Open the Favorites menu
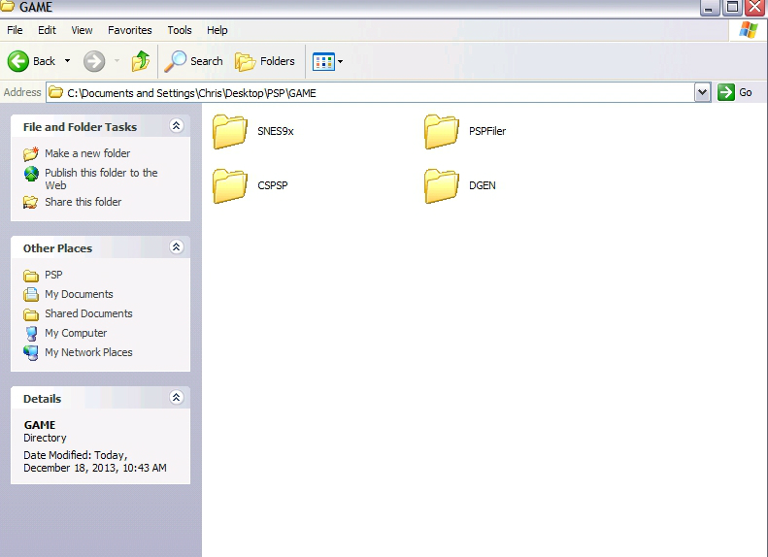This screenshot has width=768, height=557. 129,30
